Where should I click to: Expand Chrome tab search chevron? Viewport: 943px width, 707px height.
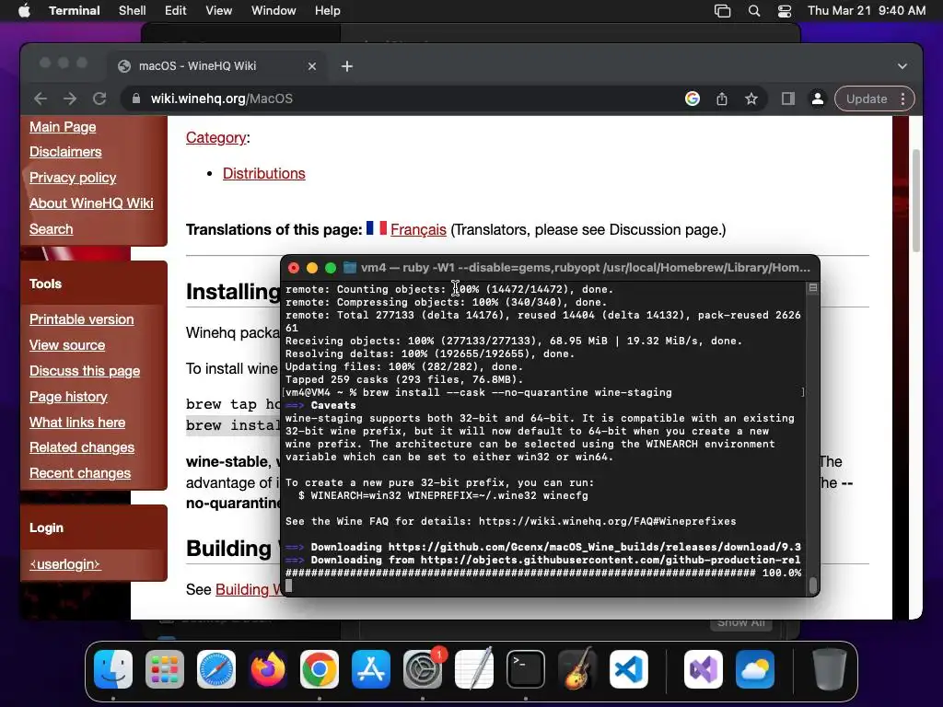coord(902,66)
